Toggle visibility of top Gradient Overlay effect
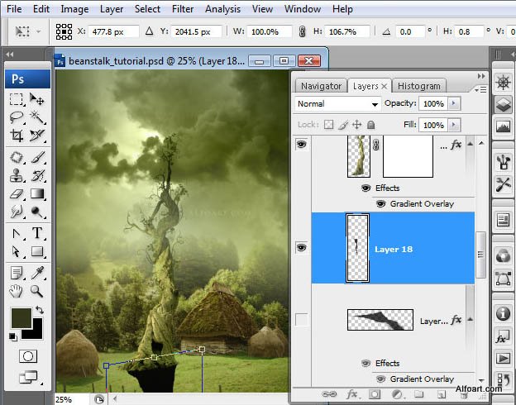Screen dimensions: 516x405 [x=381, y=203]
